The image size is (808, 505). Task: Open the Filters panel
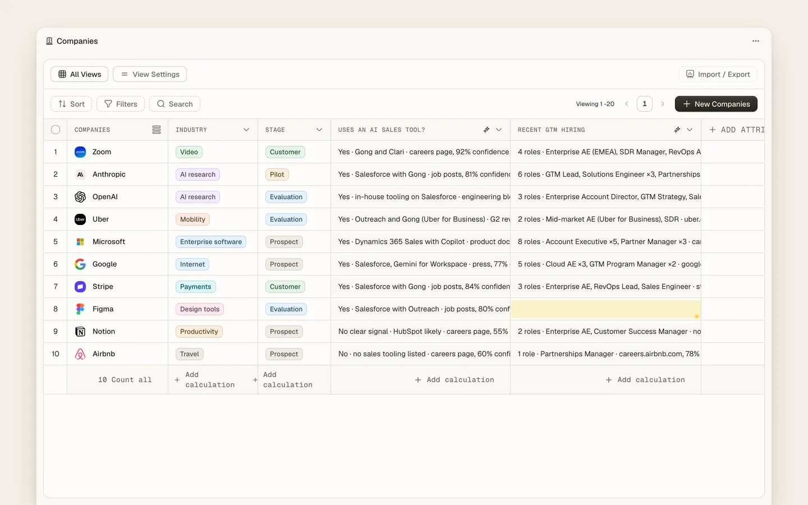(x=121, y=104)
